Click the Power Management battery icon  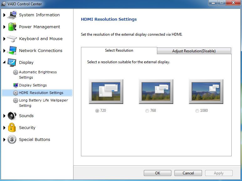12,27
